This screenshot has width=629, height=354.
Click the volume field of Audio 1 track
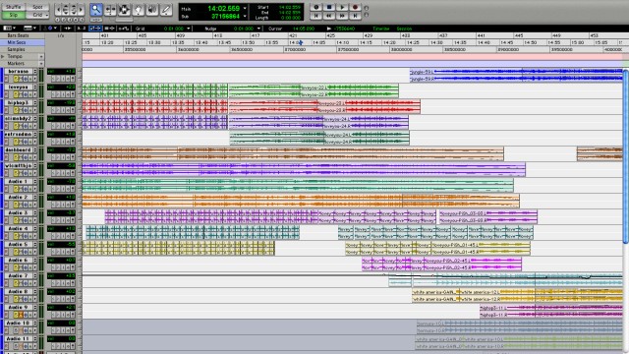61,181
